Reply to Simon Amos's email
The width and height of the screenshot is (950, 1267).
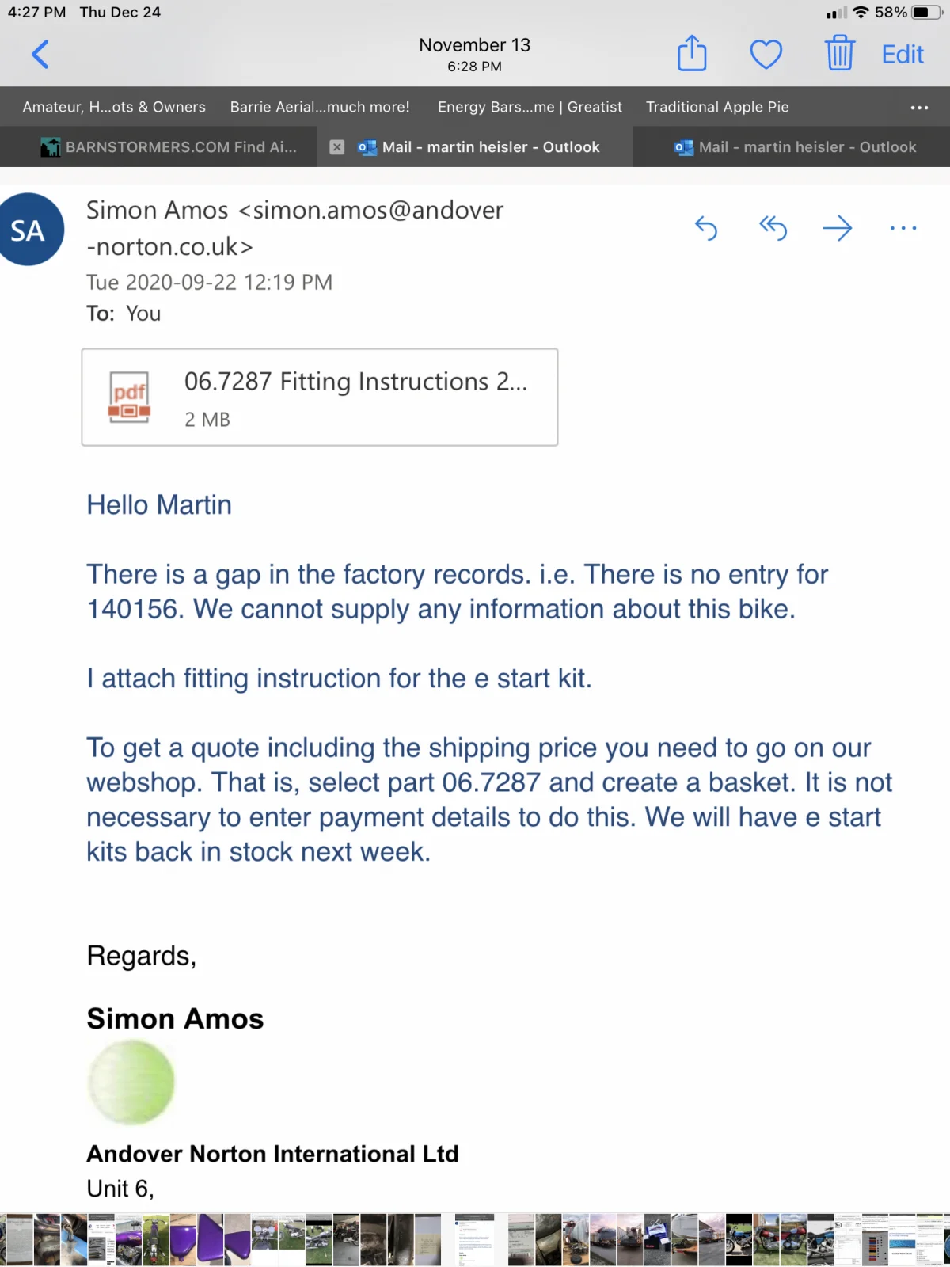point(706,229)
